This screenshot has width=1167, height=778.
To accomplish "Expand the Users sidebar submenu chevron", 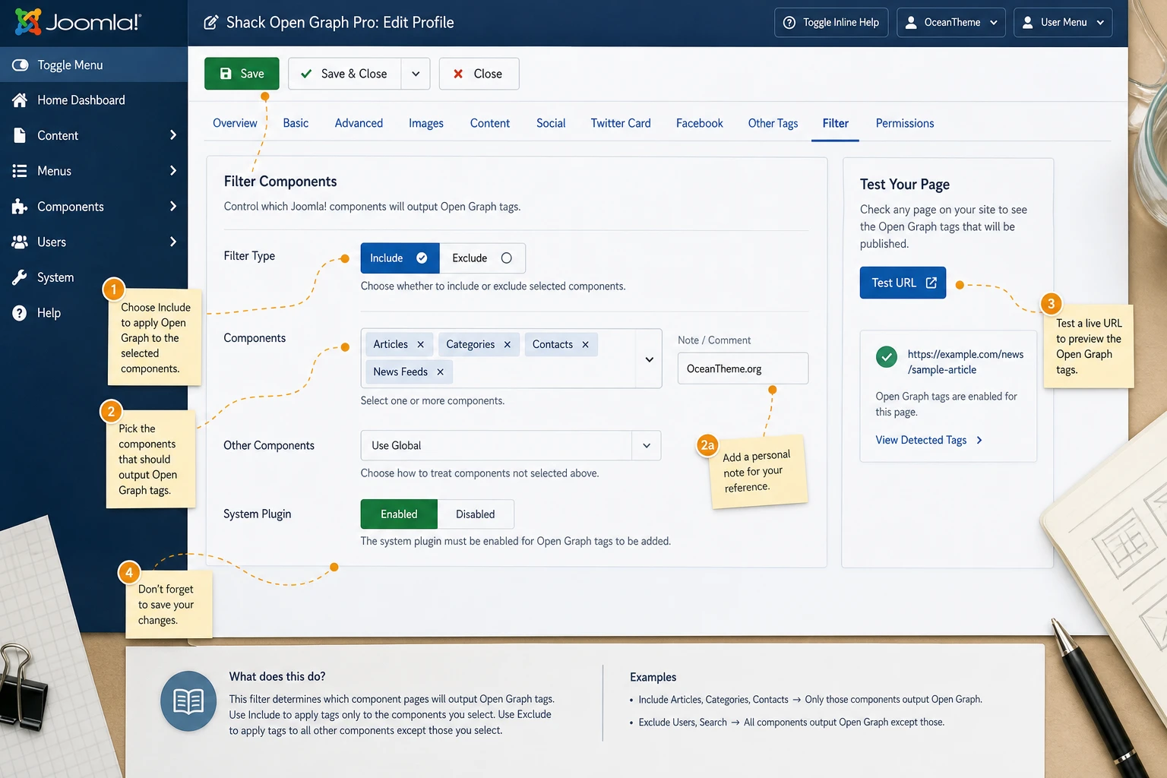I will point(173,242).
